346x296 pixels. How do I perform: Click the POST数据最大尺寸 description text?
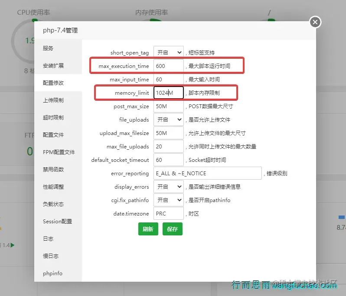[x=211, y=106]
